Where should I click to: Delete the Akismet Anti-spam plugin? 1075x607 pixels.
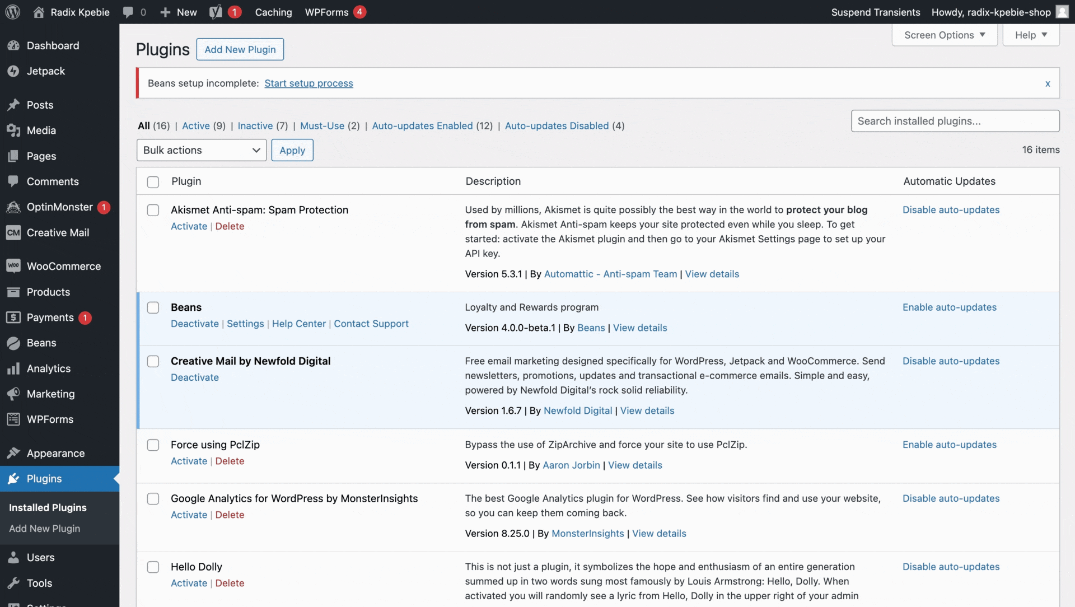230,226
